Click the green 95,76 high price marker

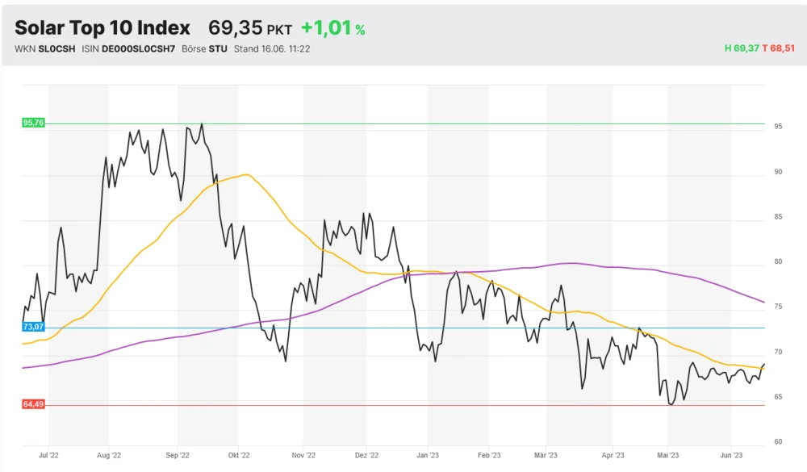click(33, 123)
